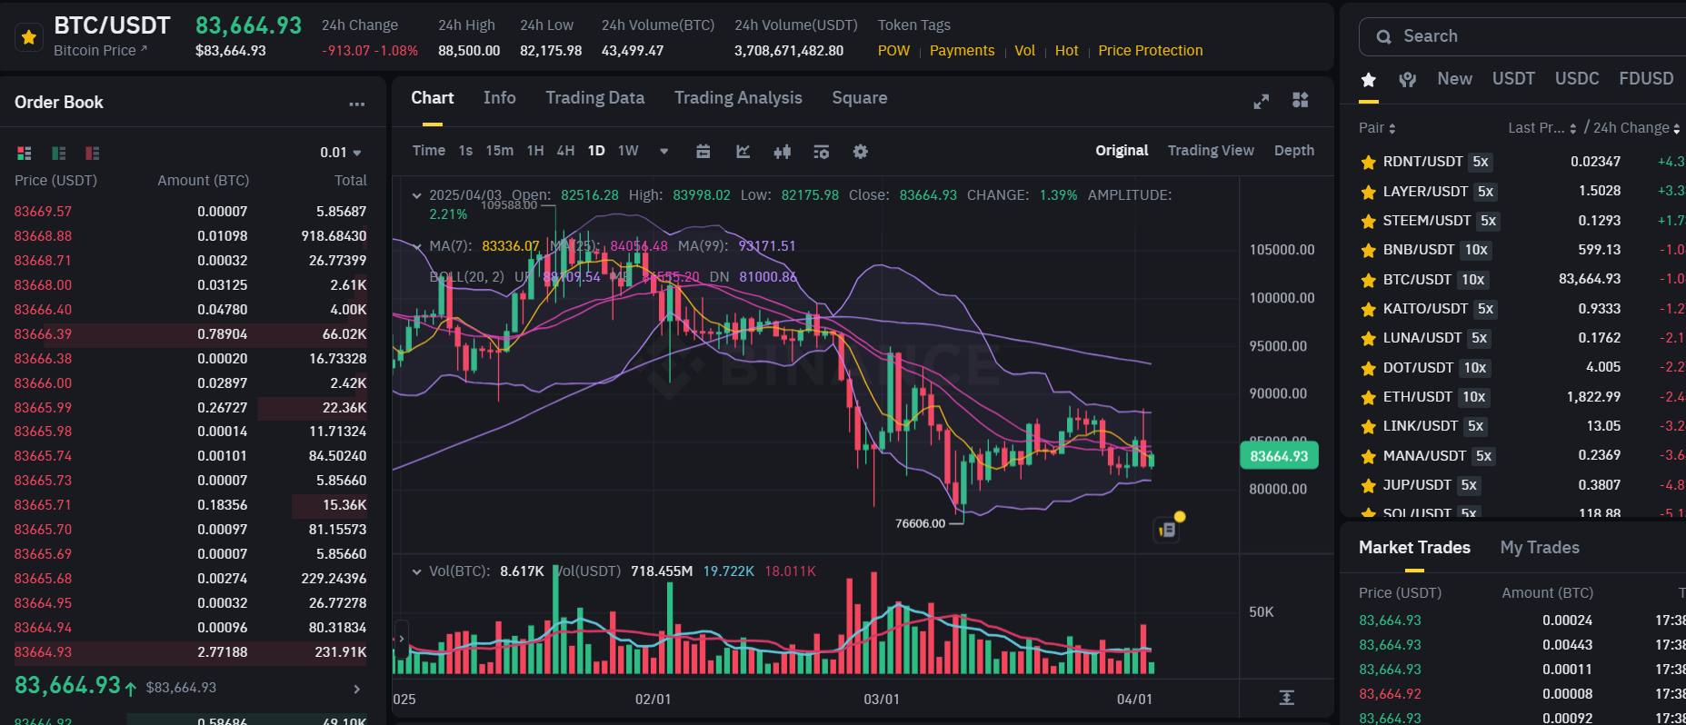This screenshot has width=1686, height=725.
Task: Open the chart display settings list icon
Action: pyautogui.click(x=821, y=152)
